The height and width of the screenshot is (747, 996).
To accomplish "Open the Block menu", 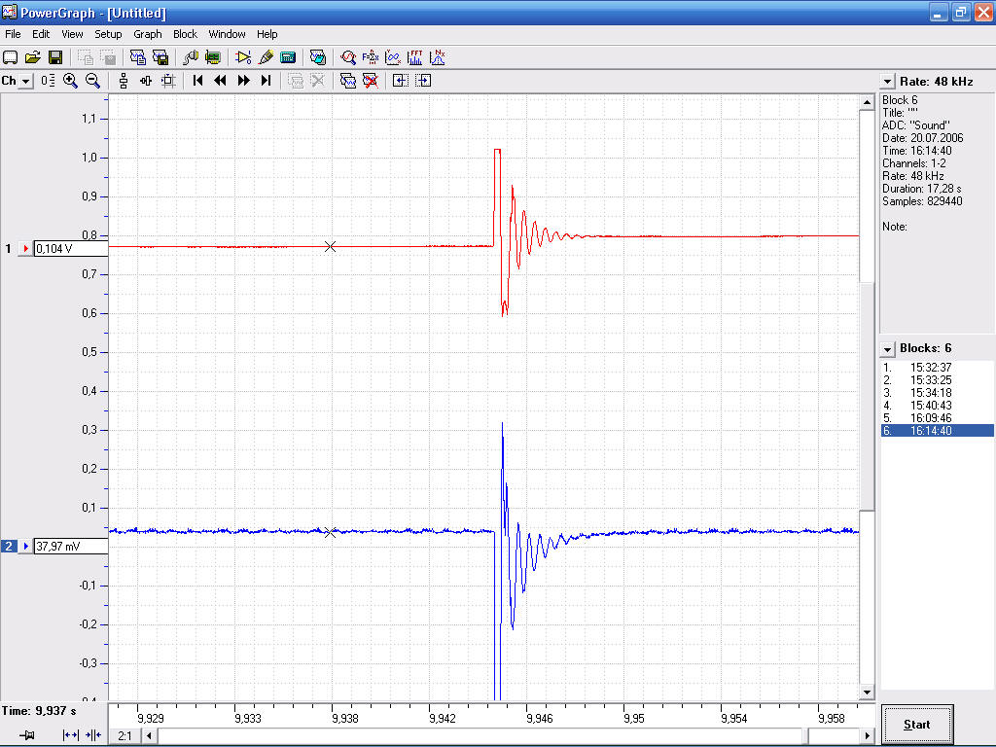I will point(185,34).
